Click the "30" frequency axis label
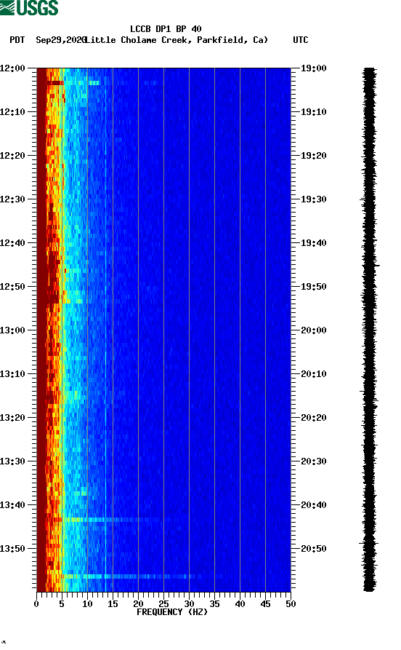401x650 pixels. [x=189, y=604]
